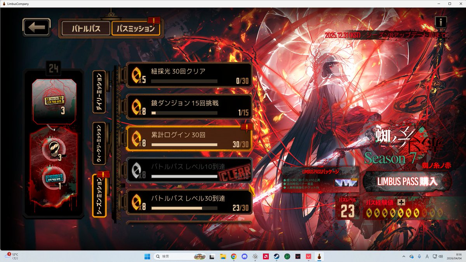This screenshot has width=466, height=262.
Task: Click the cleared バトルパス レベル10到達 mission
Action: [190, 170]
